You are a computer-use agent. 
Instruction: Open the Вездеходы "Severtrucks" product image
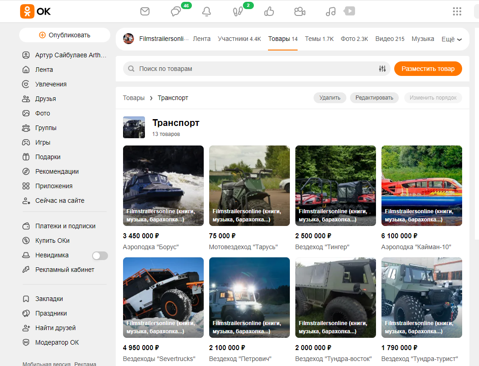tap(163, 297)
